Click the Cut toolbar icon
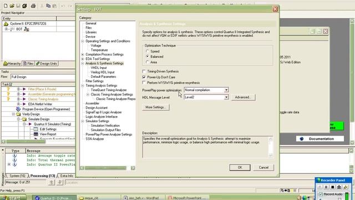Viewport: 355px width, 200px height. coord(42,6)
